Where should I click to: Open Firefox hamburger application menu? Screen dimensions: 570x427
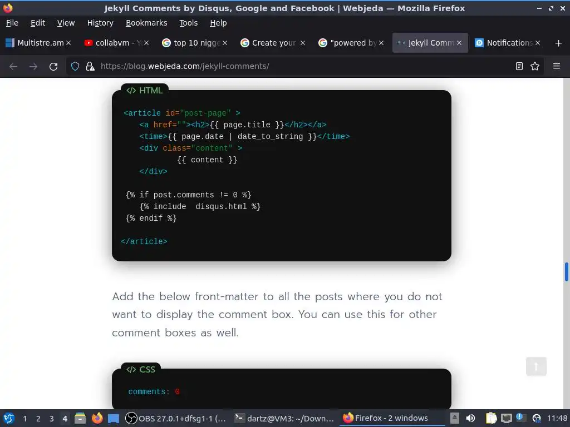pyautogui.click(x=556, y=66)
